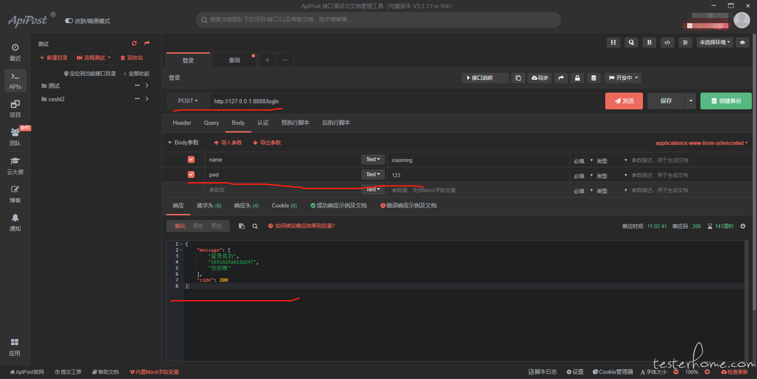Open the POST method dropdown

tap(188, 101)
